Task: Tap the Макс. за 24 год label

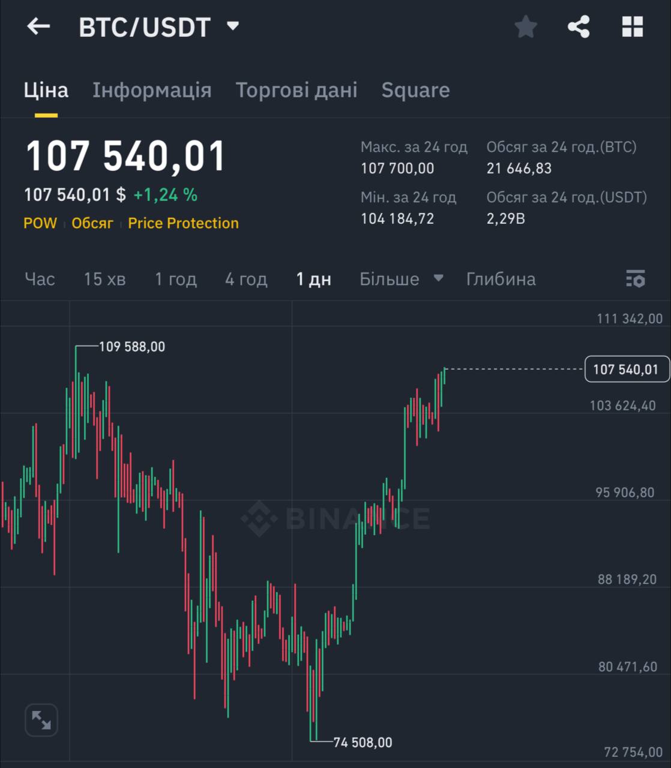Action: click(414, 147)
